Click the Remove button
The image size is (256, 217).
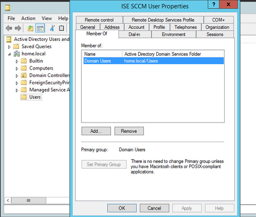coord(129,131)
